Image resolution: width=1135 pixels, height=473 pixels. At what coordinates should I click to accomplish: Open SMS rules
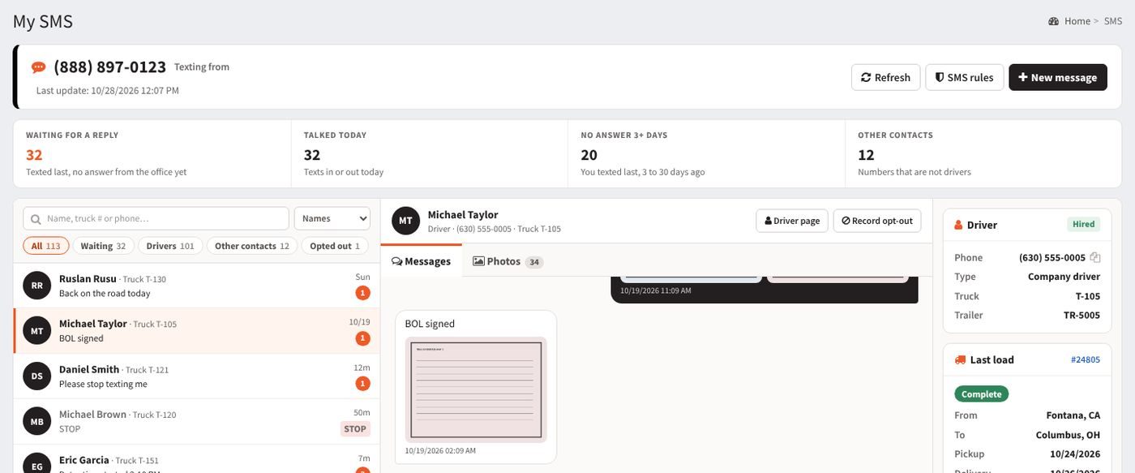click(x=964, y=77)
